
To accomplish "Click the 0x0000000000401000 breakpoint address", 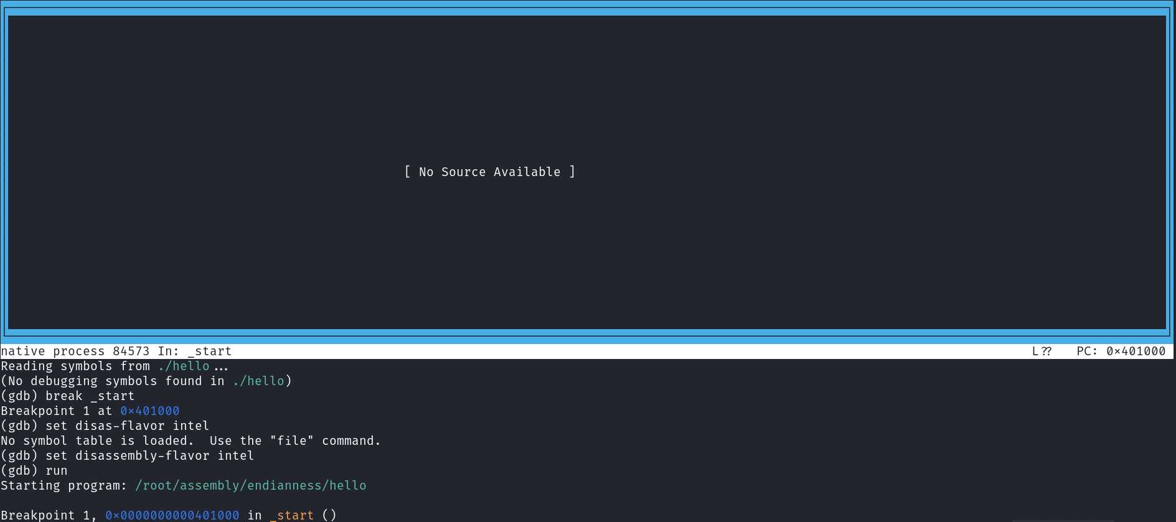I will pos(172,515).
